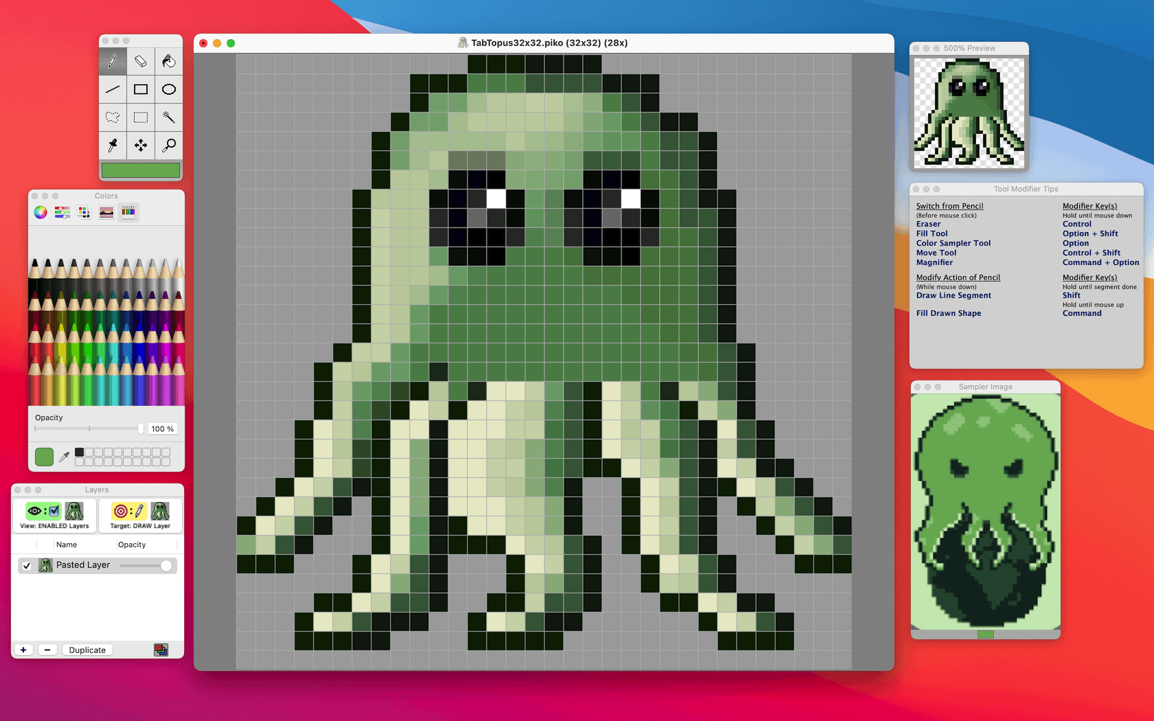Viewport: 1154px width, 721px height.
Task: Select the Move tool with four arrows
Action: pyautogui.click(x=141, y=145)
